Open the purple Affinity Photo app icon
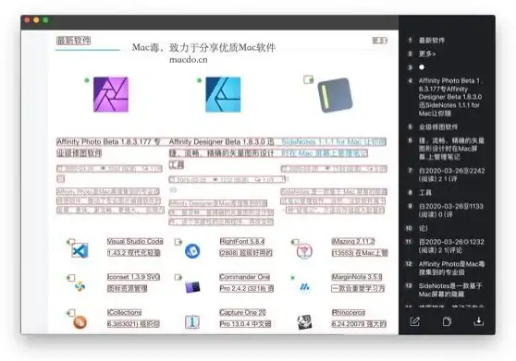The image size is (516, 361). tap(111, 94)
